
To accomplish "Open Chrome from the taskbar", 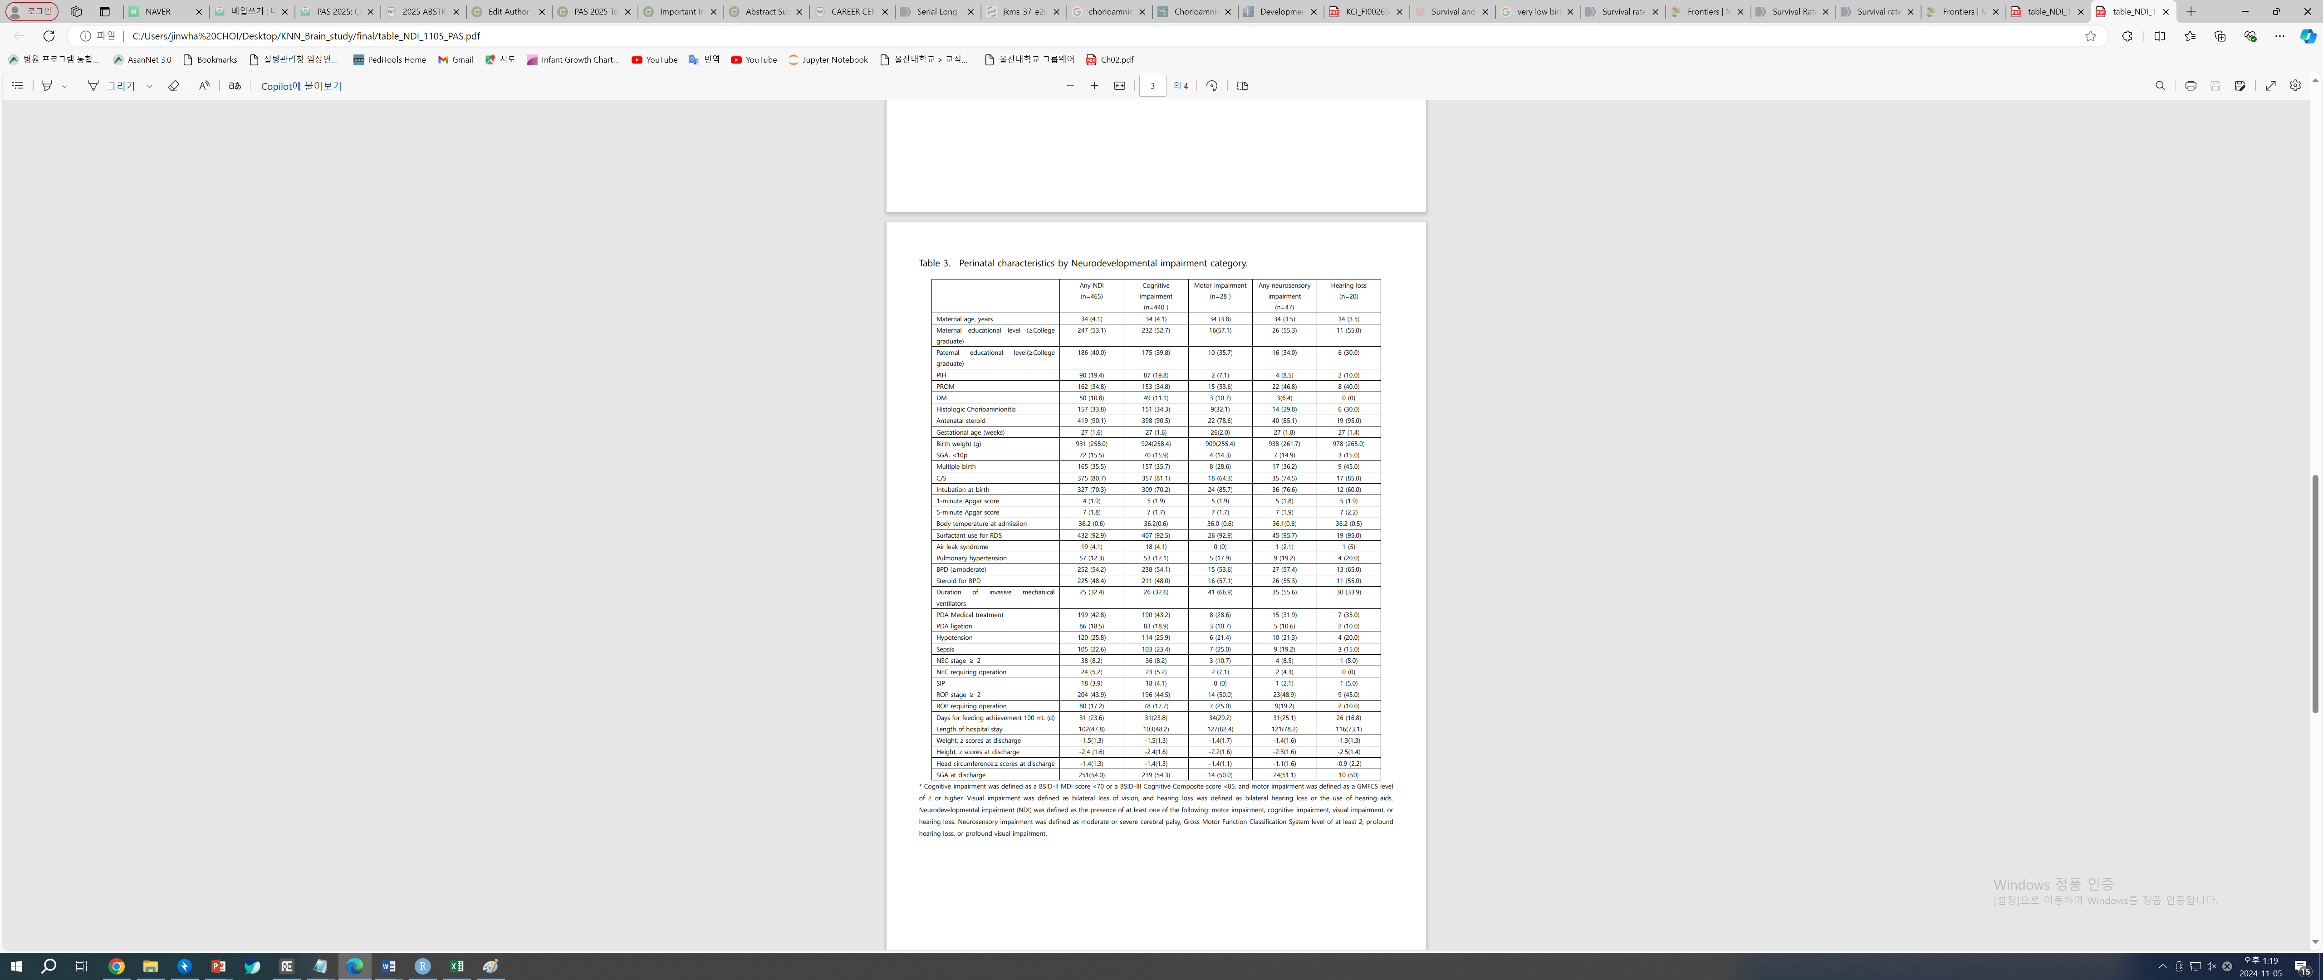I will click(x=116, y=965).
